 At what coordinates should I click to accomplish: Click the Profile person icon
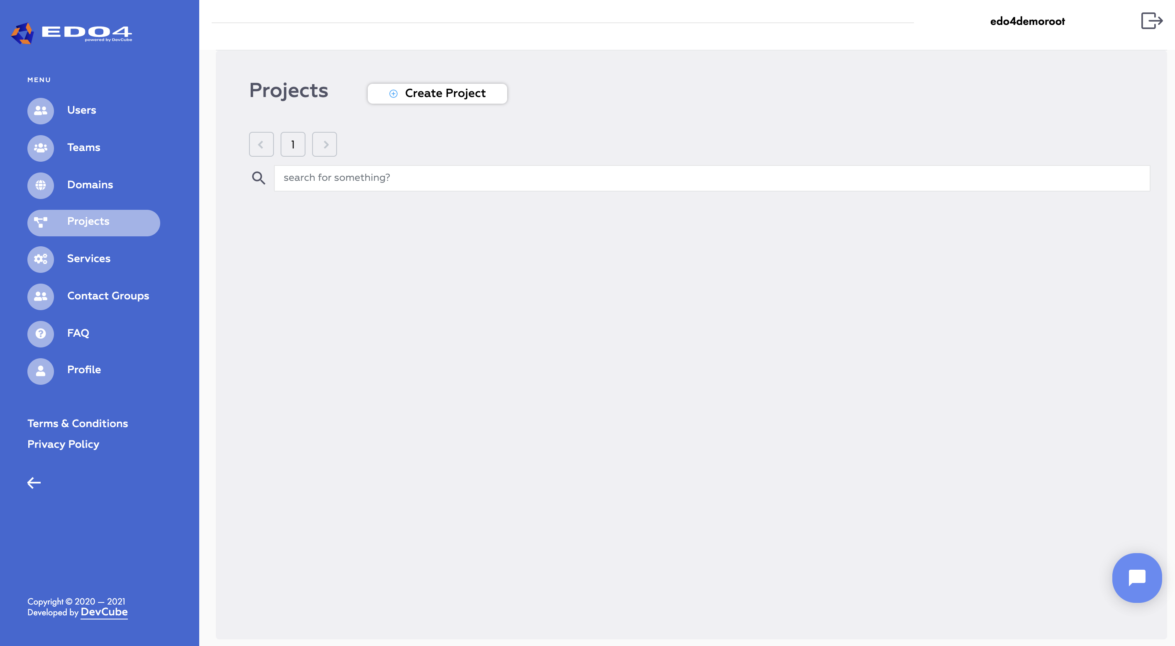[41, 371]
